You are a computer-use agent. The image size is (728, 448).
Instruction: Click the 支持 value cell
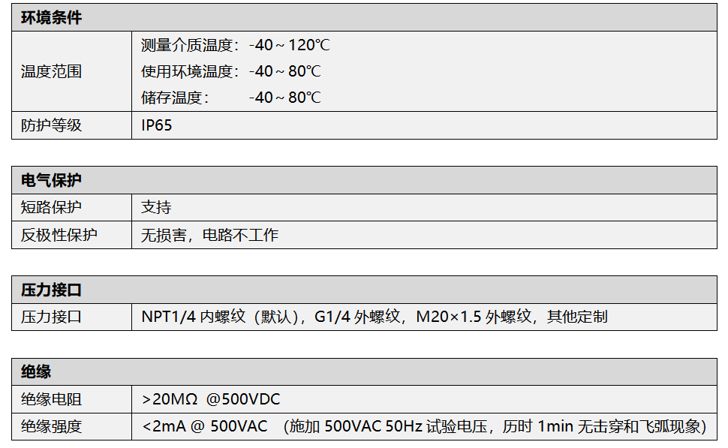pyautogui.click(x=424, y=207)
